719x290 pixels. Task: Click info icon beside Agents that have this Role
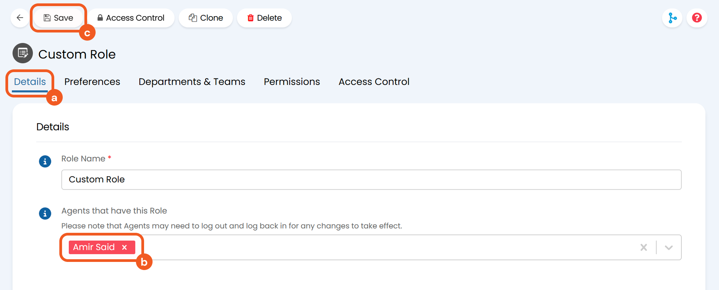click(45, 214)
